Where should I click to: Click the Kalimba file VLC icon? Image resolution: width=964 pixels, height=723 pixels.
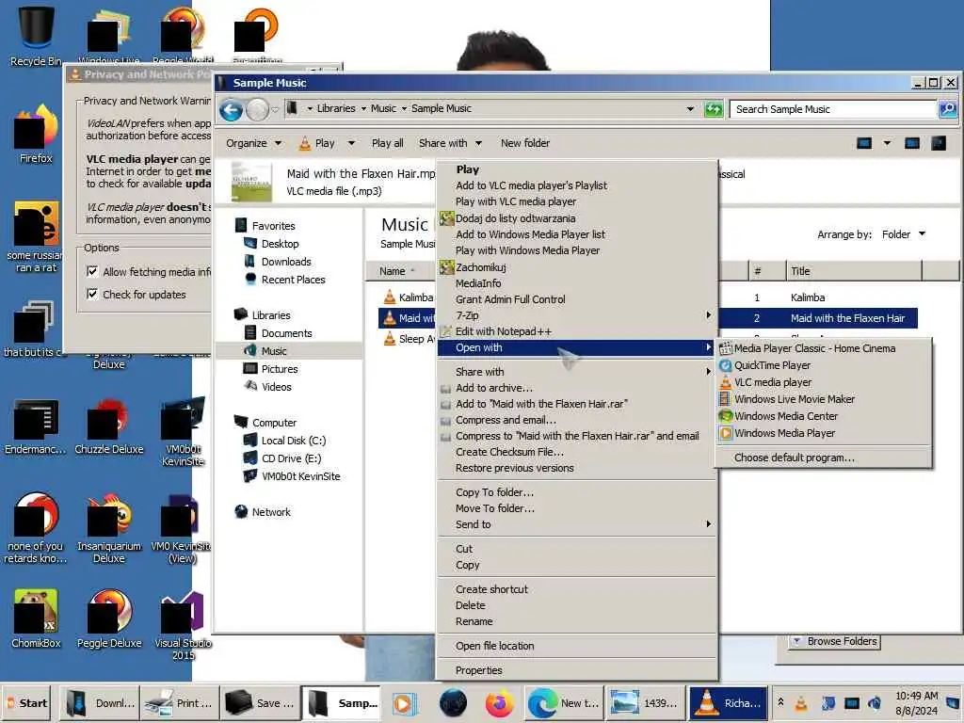pyautogui.click(x=389, y=297)
